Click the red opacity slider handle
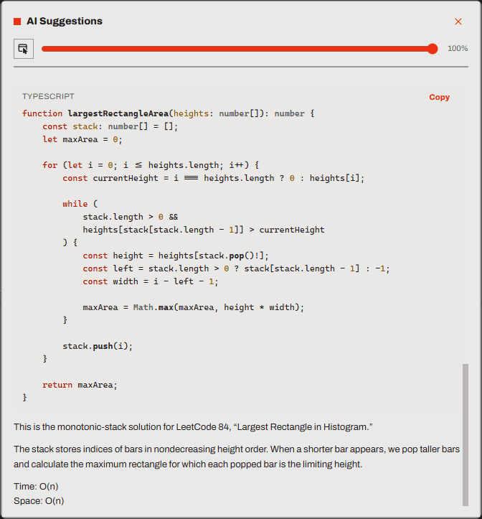Screen dimensions: 482x519 tap(432, 49)
